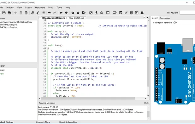
Task: Jump to setup() in the code explorer
Action: (x=2, y=70)
